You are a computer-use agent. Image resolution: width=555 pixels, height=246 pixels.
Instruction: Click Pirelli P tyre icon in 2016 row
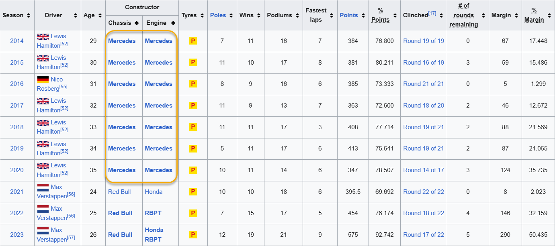pos(193,84)
